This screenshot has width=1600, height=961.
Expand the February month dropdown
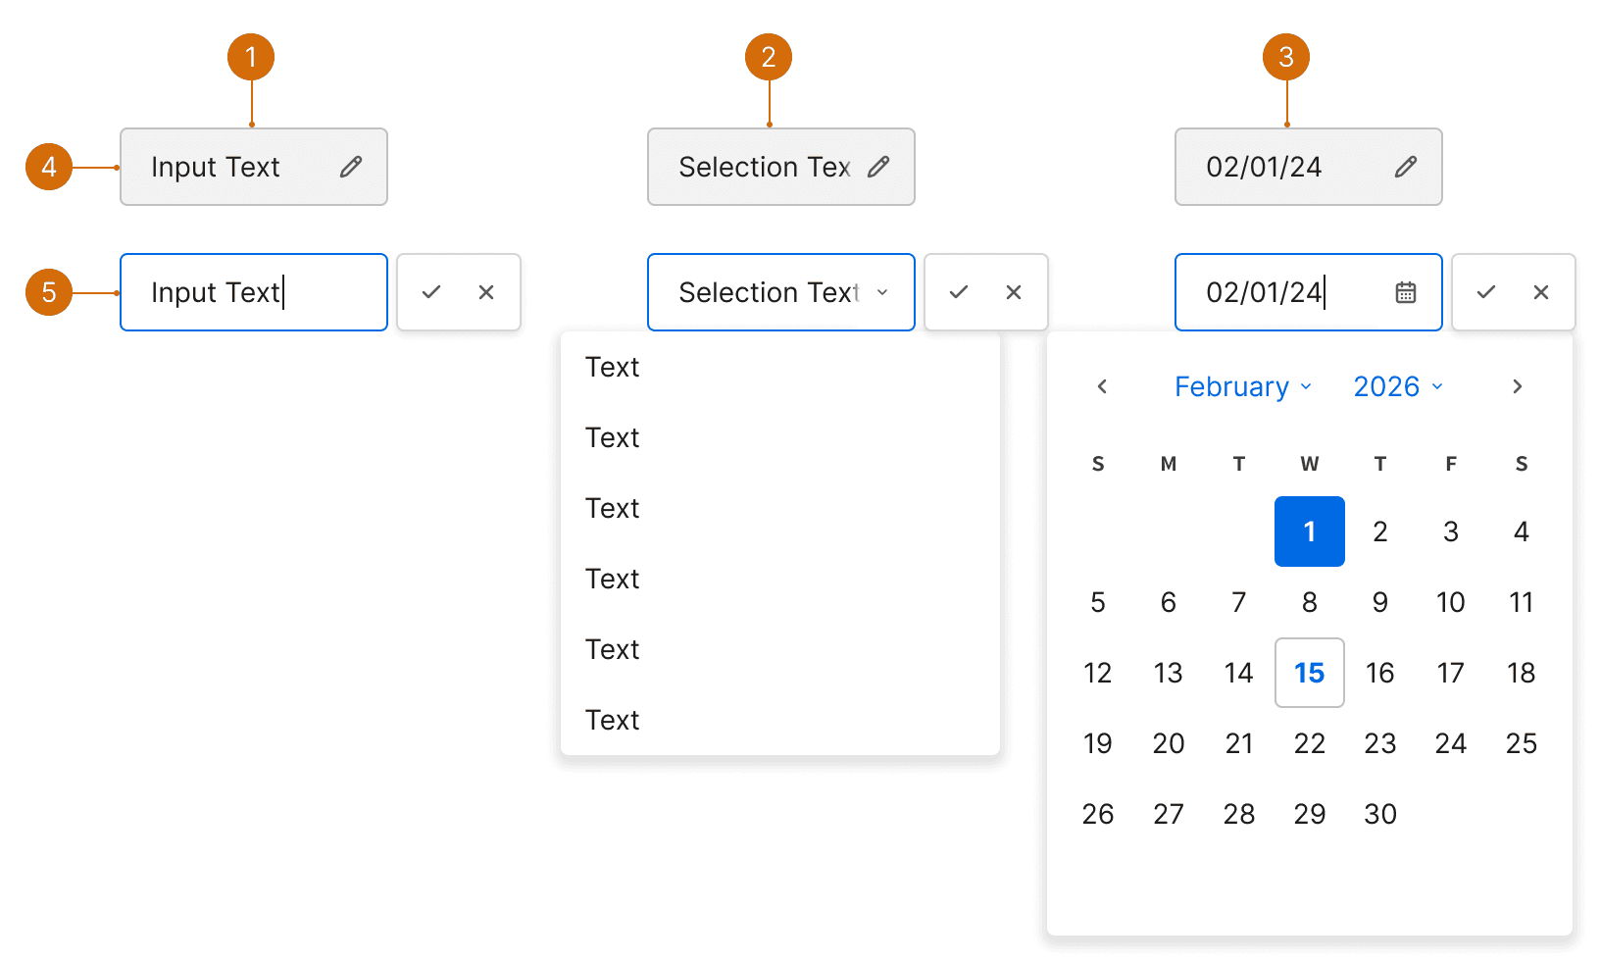click(1243, 386)
